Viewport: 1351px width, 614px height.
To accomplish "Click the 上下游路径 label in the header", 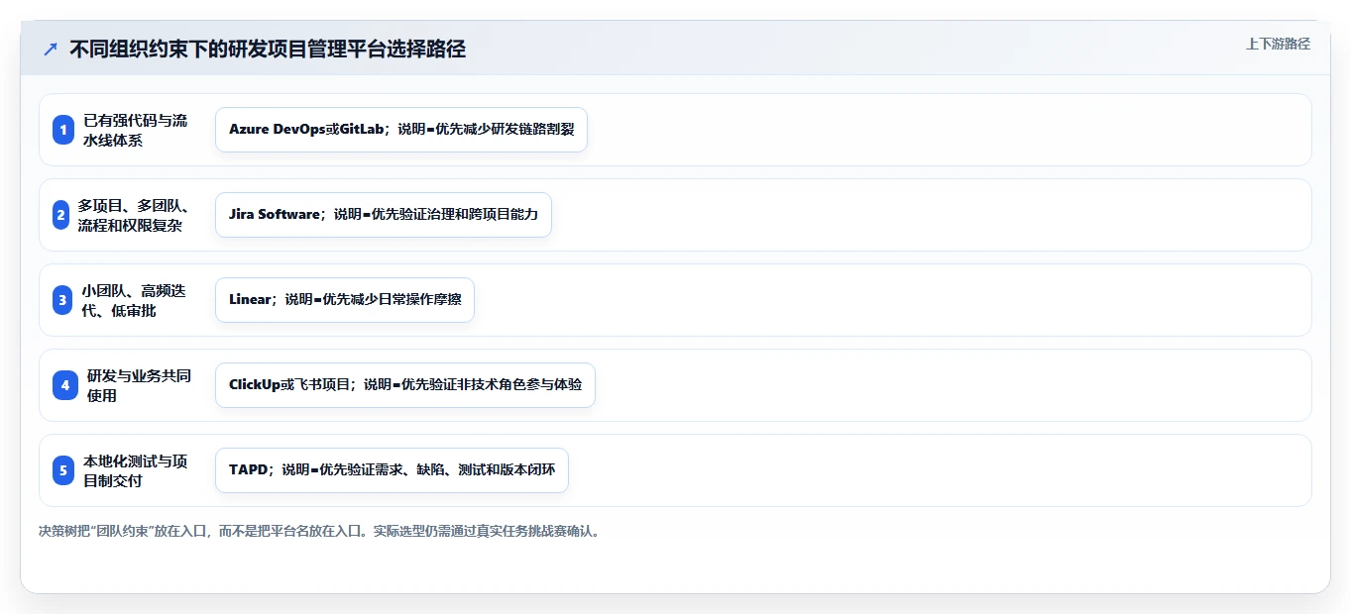I will pyautogui.click(x=1278, y=44).
